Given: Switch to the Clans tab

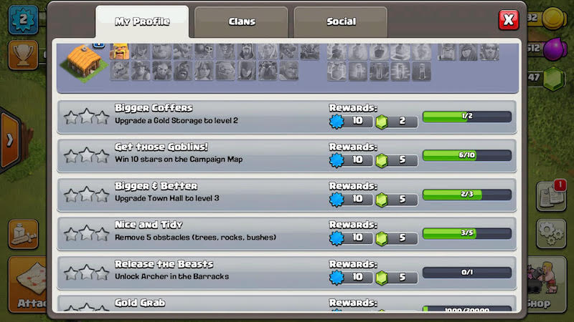Looking at the screenshot, I should [x=241, y=22].
